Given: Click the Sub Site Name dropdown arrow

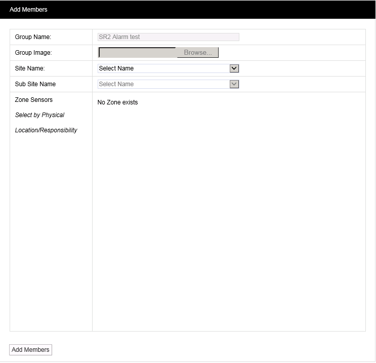Looking at the screenshot, I should 234,84.
